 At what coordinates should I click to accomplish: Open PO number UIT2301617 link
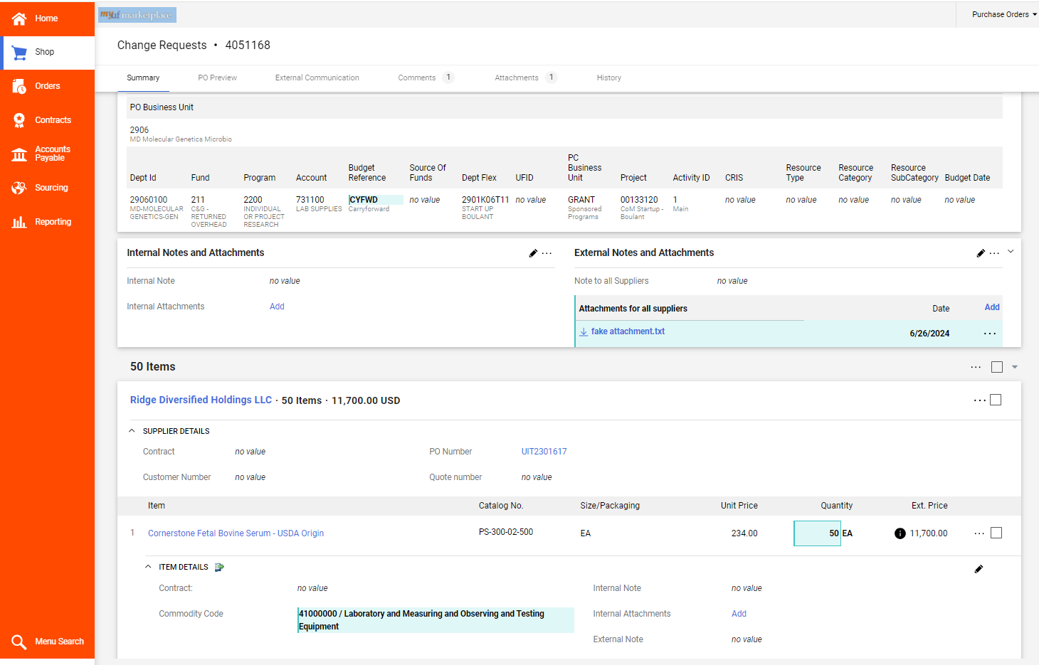pos(544,452)
